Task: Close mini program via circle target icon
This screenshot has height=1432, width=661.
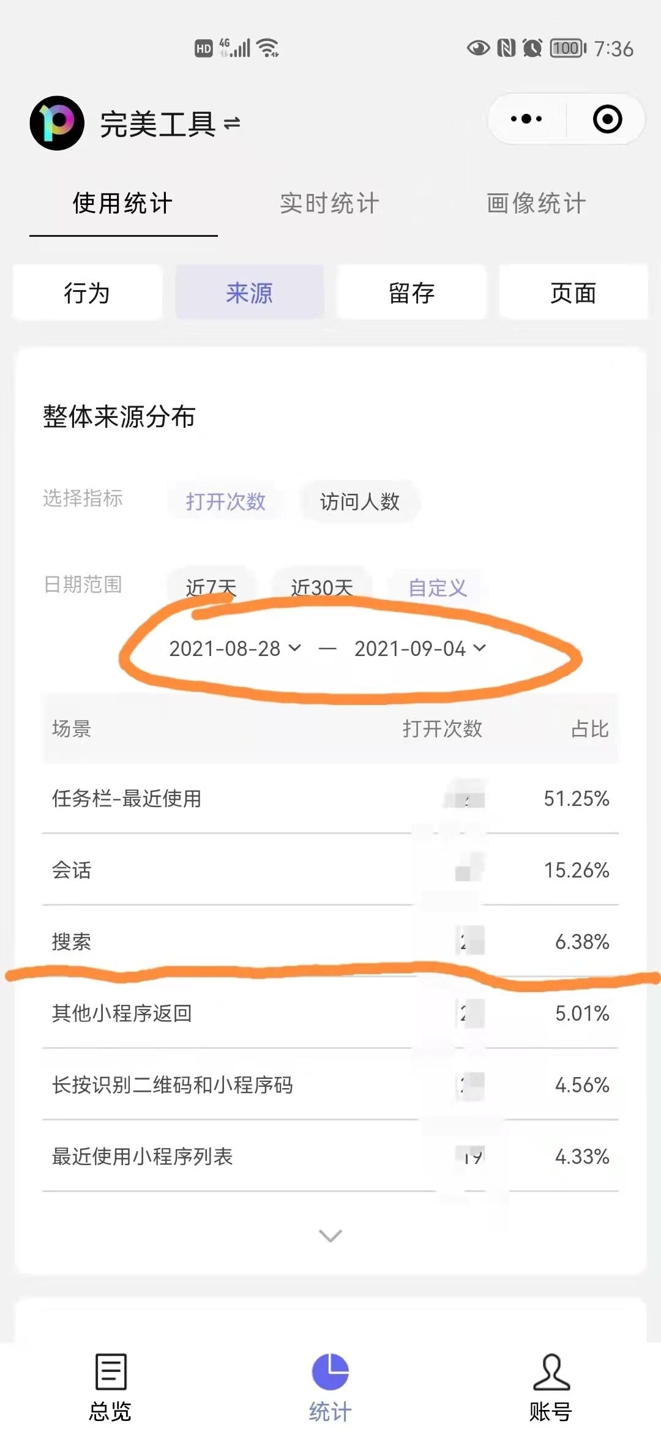Action: coord(607,119)
